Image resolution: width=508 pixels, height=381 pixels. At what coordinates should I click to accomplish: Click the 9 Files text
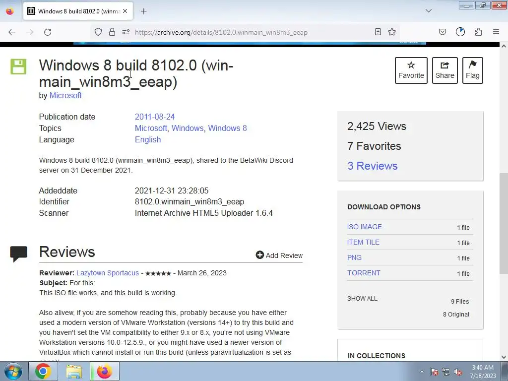click(460, 301)
